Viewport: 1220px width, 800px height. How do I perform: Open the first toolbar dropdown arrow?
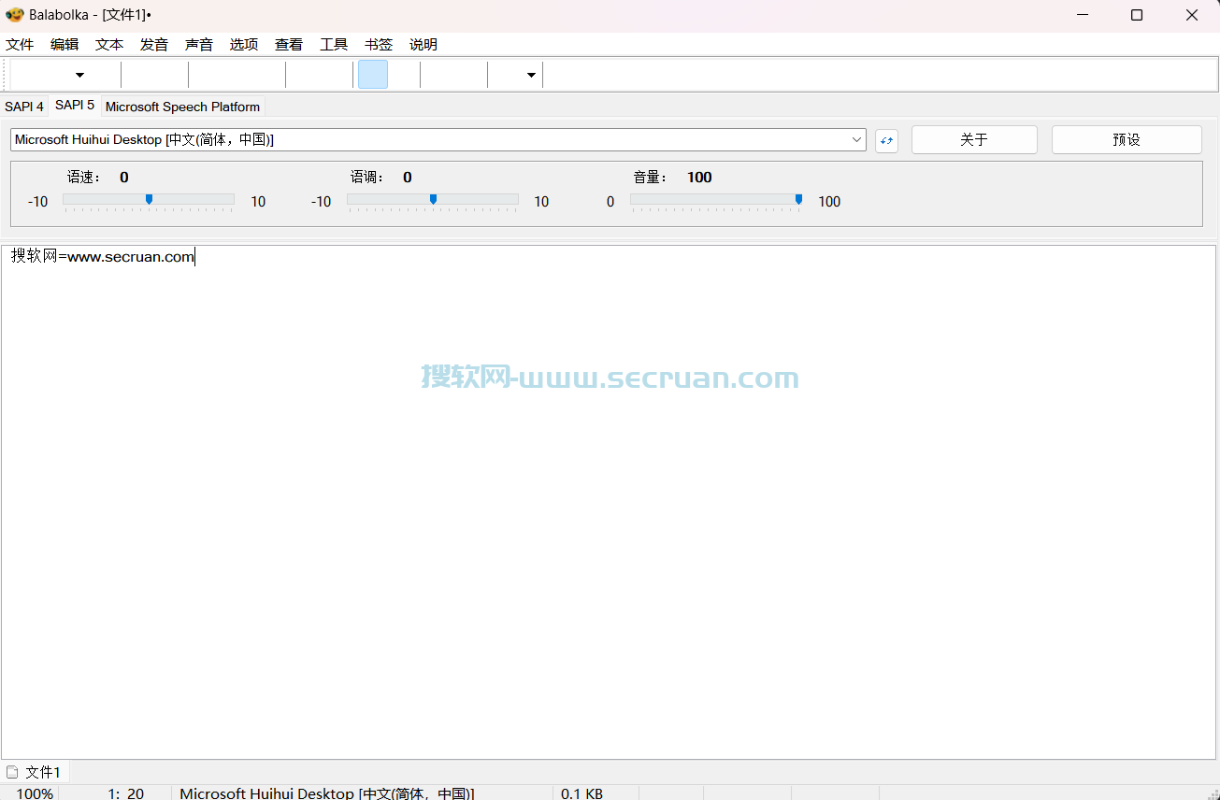79,75
